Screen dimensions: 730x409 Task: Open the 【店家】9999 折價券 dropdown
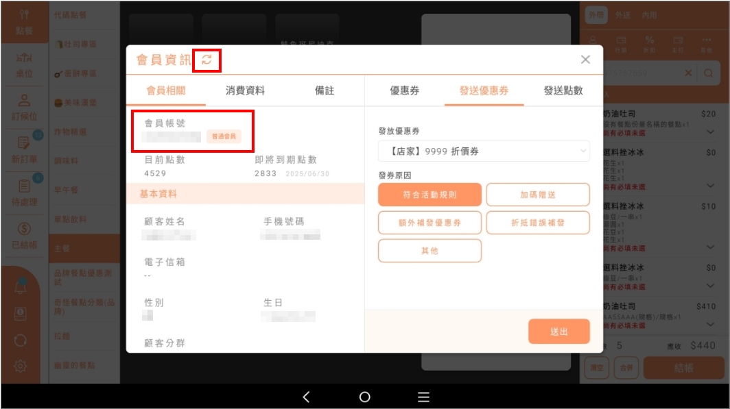coord(484,150)
